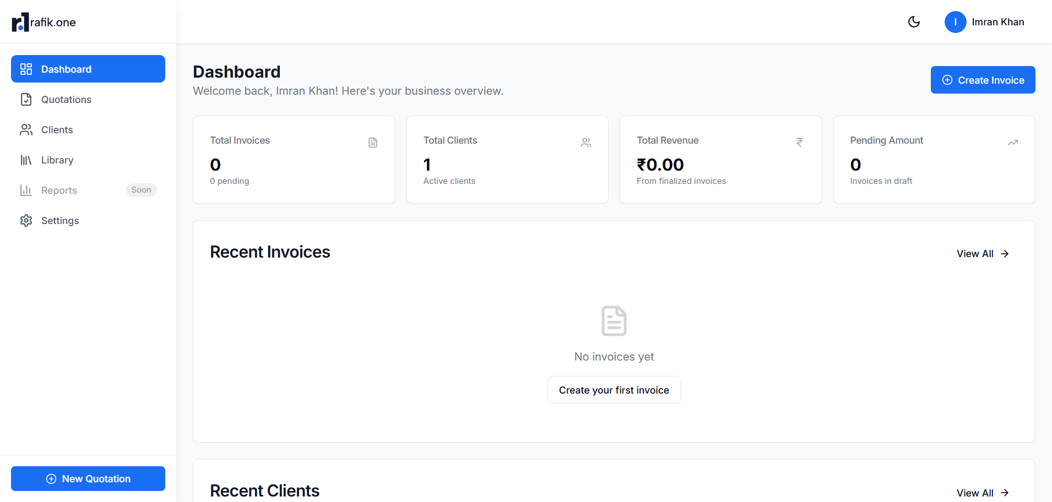Click the Library bars icon

coord(26,160)
